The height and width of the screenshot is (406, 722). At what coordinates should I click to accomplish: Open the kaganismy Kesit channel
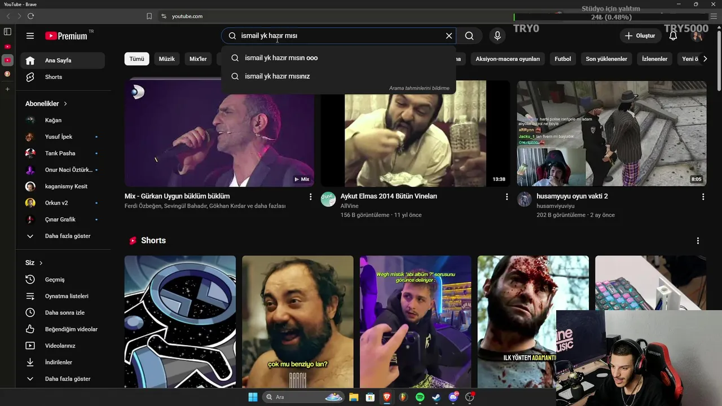point(63,186)
